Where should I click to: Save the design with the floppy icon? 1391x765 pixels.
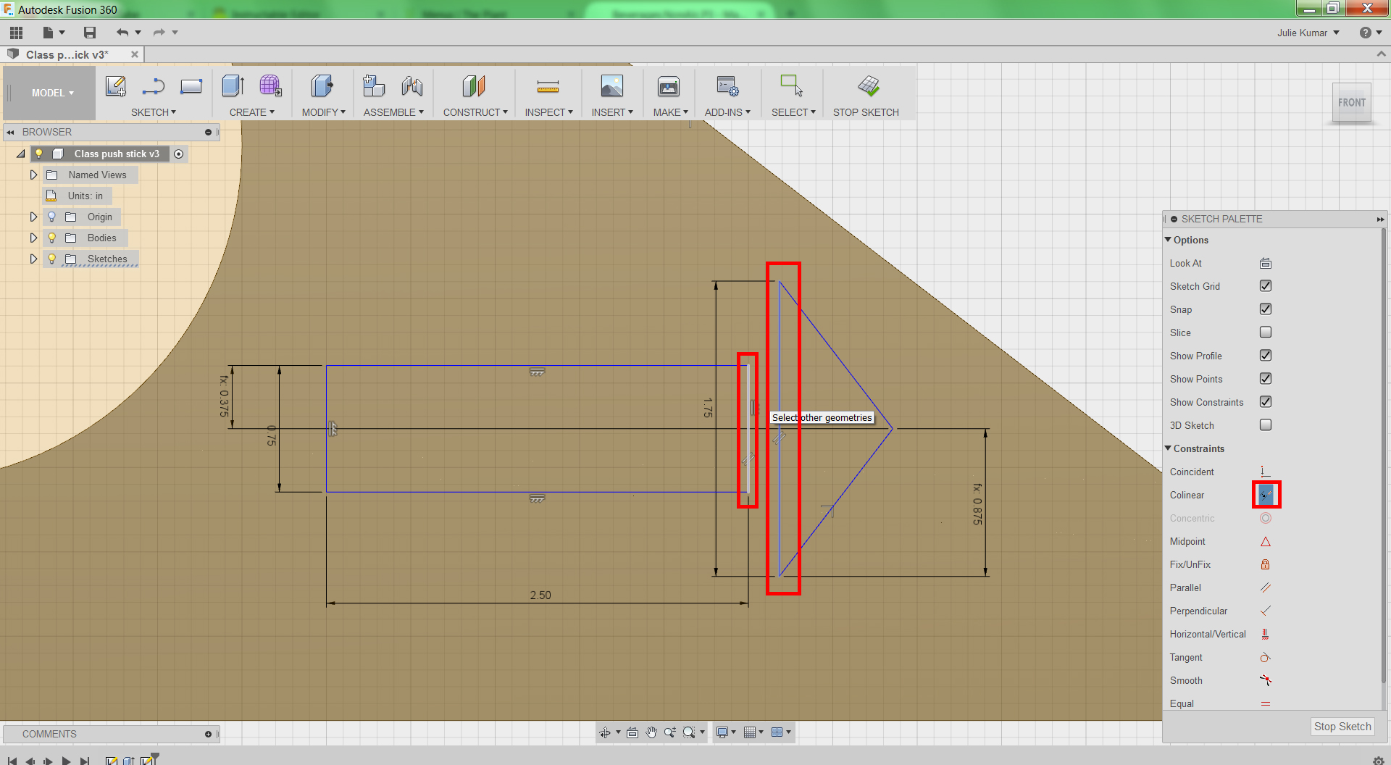(x=90, y=33)
